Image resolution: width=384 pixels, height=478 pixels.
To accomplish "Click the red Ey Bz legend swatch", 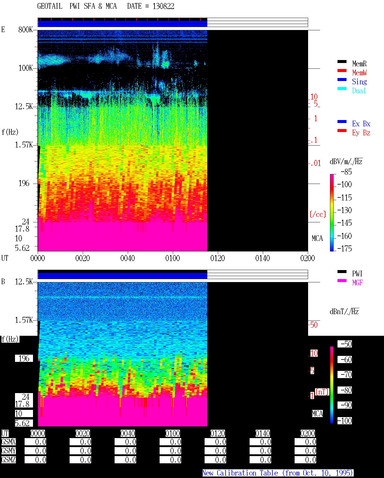I will coord(342,131).
